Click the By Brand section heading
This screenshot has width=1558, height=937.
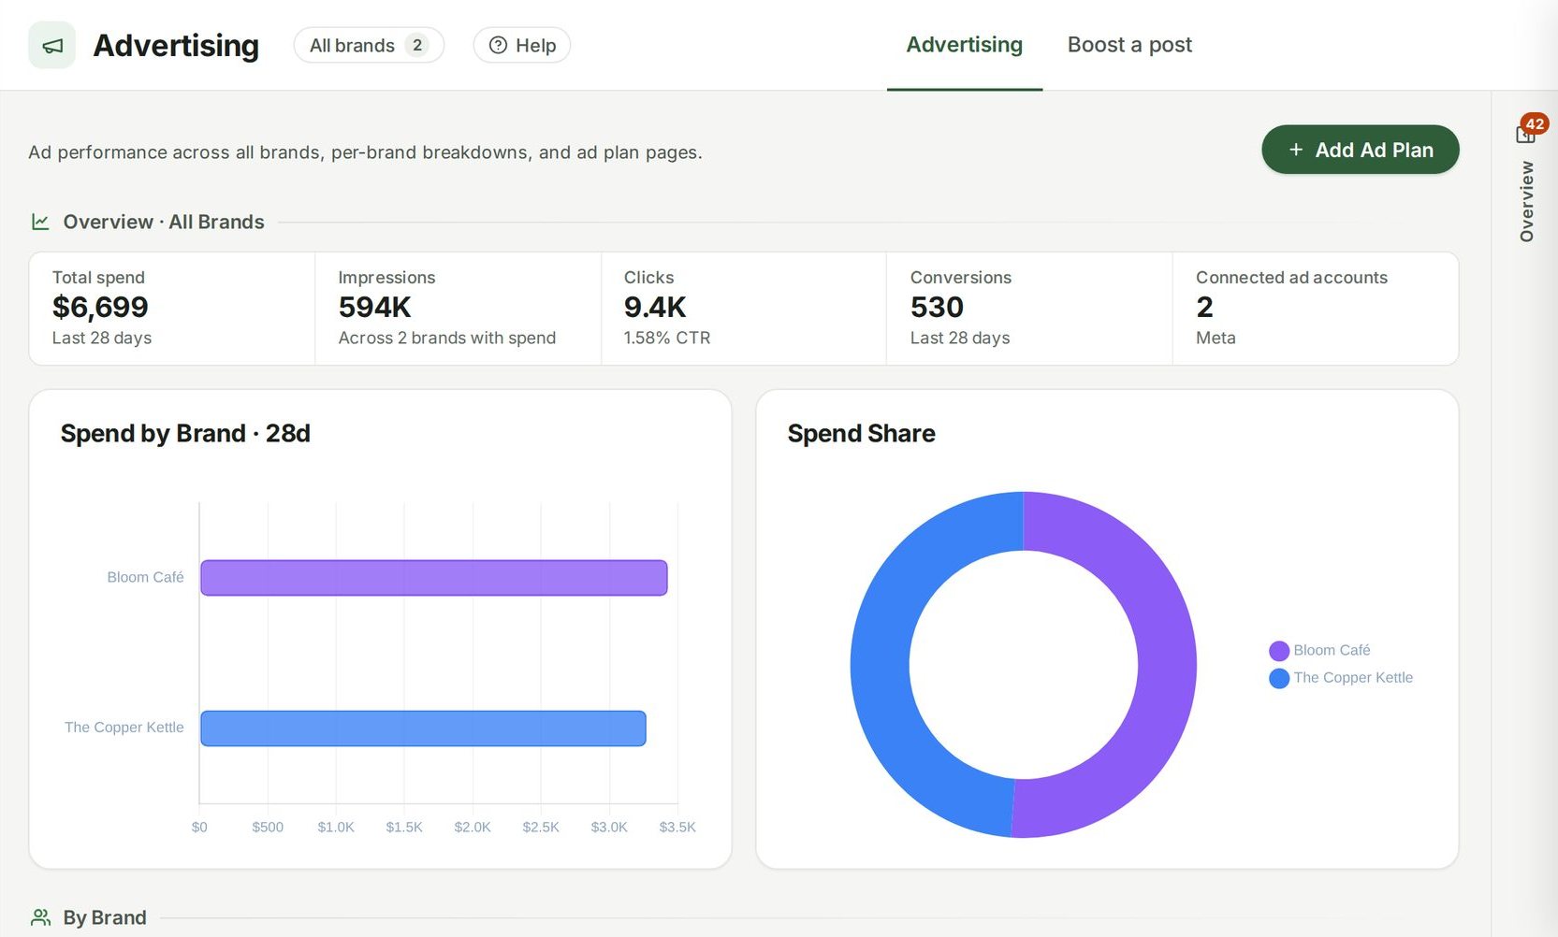coord(105,917)
